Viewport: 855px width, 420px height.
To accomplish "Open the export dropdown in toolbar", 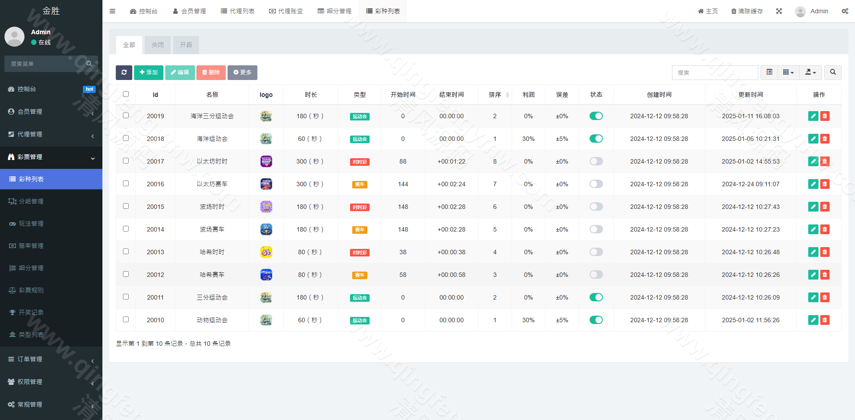I will [x=810, y=72].
